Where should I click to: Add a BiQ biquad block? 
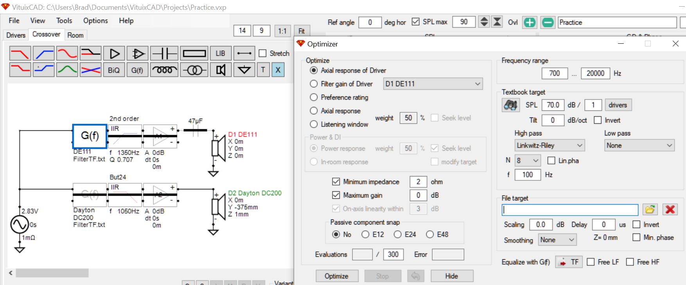[114, 70]
